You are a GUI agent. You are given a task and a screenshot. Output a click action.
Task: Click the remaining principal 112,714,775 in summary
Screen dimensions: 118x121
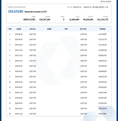point(103,19)
